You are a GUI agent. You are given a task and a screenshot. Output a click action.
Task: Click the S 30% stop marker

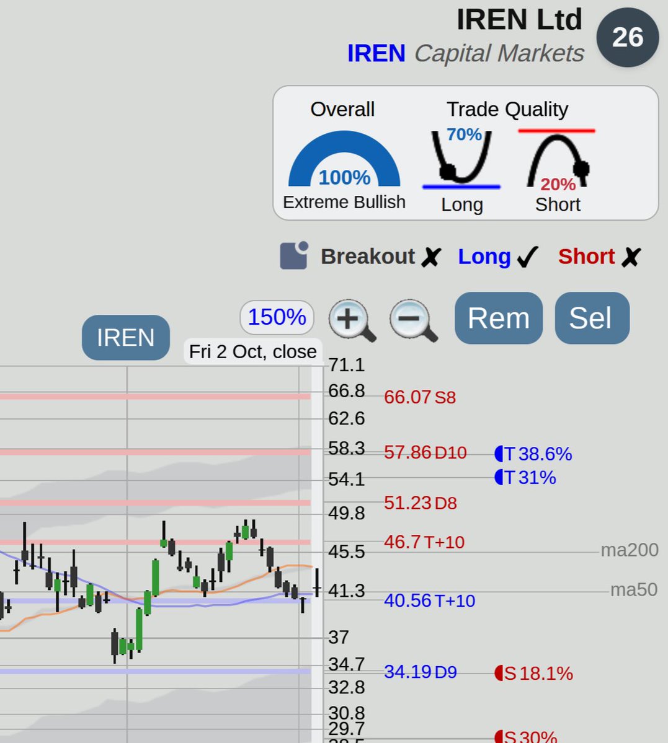pos(526,736)
